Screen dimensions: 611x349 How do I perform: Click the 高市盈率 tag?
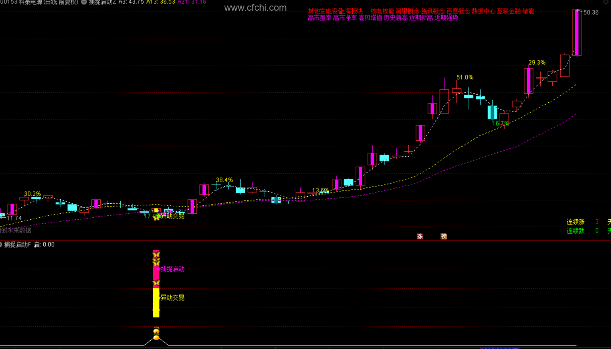click(x=320, y=18)
